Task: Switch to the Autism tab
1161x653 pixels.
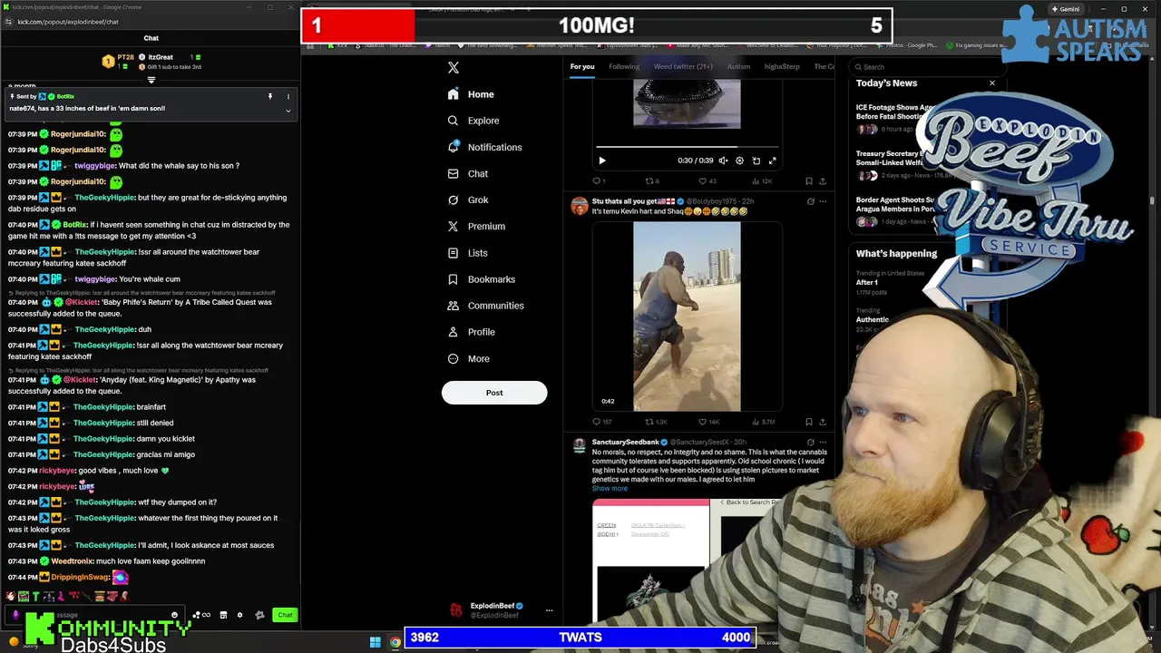Action: point(738,66)
